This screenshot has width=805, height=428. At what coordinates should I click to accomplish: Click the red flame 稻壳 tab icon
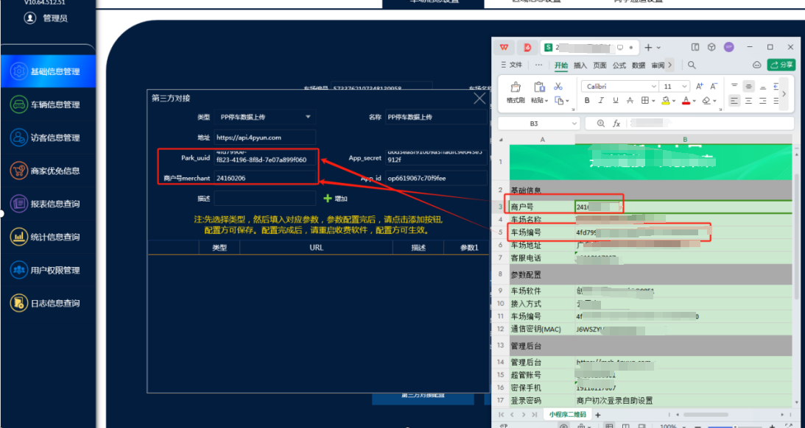point(527,47)
